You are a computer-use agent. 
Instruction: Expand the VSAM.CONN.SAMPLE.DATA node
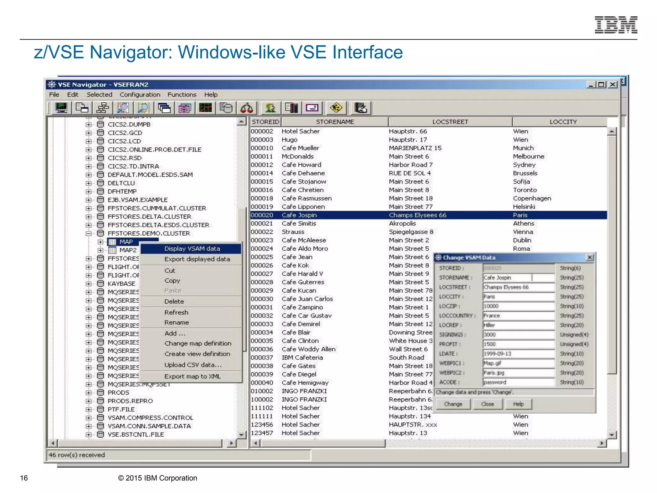[x=89, y=426]
